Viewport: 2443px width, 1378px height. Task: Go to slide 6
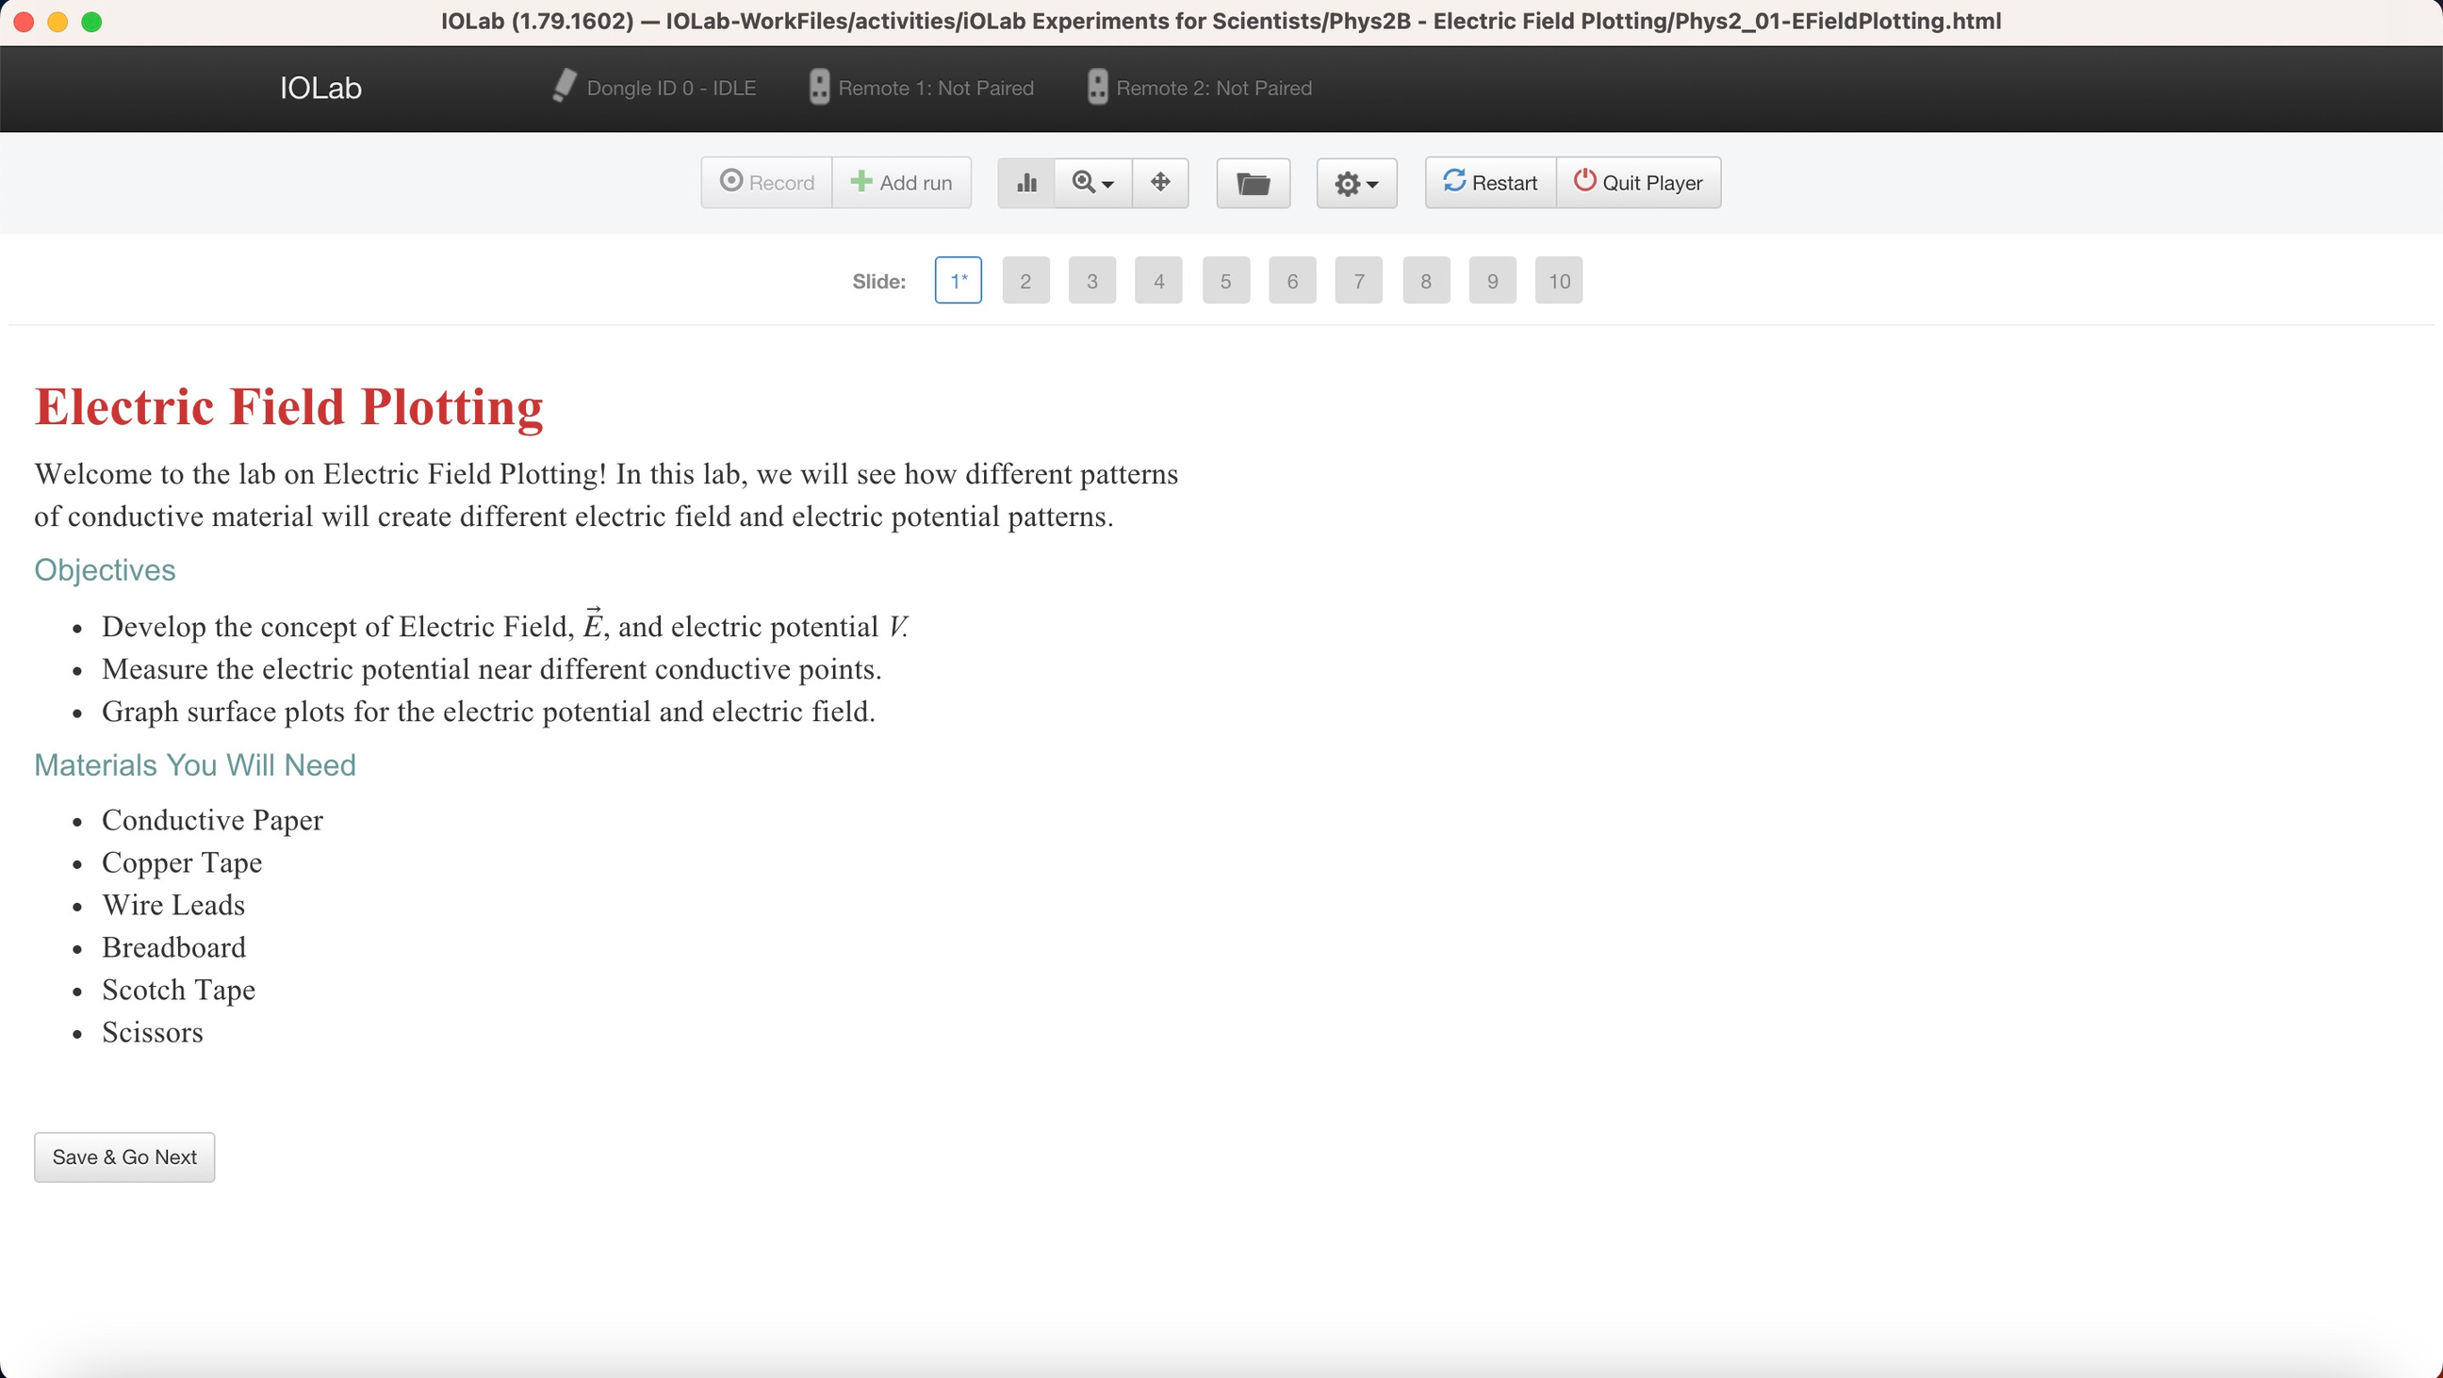coord(1292,281)
